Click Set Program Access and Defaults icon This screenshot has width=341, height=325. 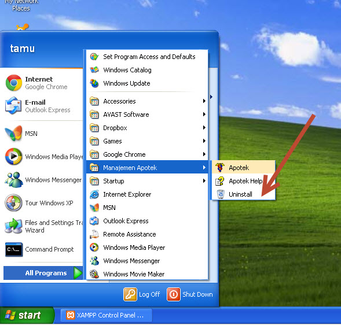(x=94, y=57)
